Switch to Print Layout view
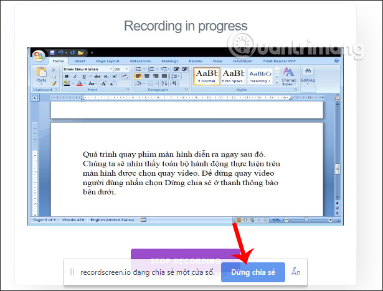This screenshot has height=291, width=383. point(238,220)
